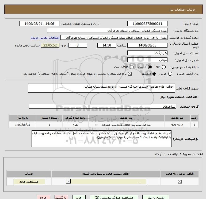Click the deadline date field 1400/08/05

pyautogui.click(x=147, y=45)
